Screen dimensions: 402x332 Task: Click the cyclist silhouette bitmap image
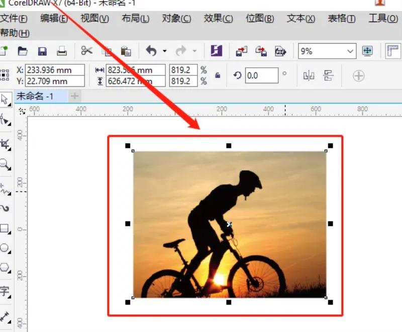230,225
